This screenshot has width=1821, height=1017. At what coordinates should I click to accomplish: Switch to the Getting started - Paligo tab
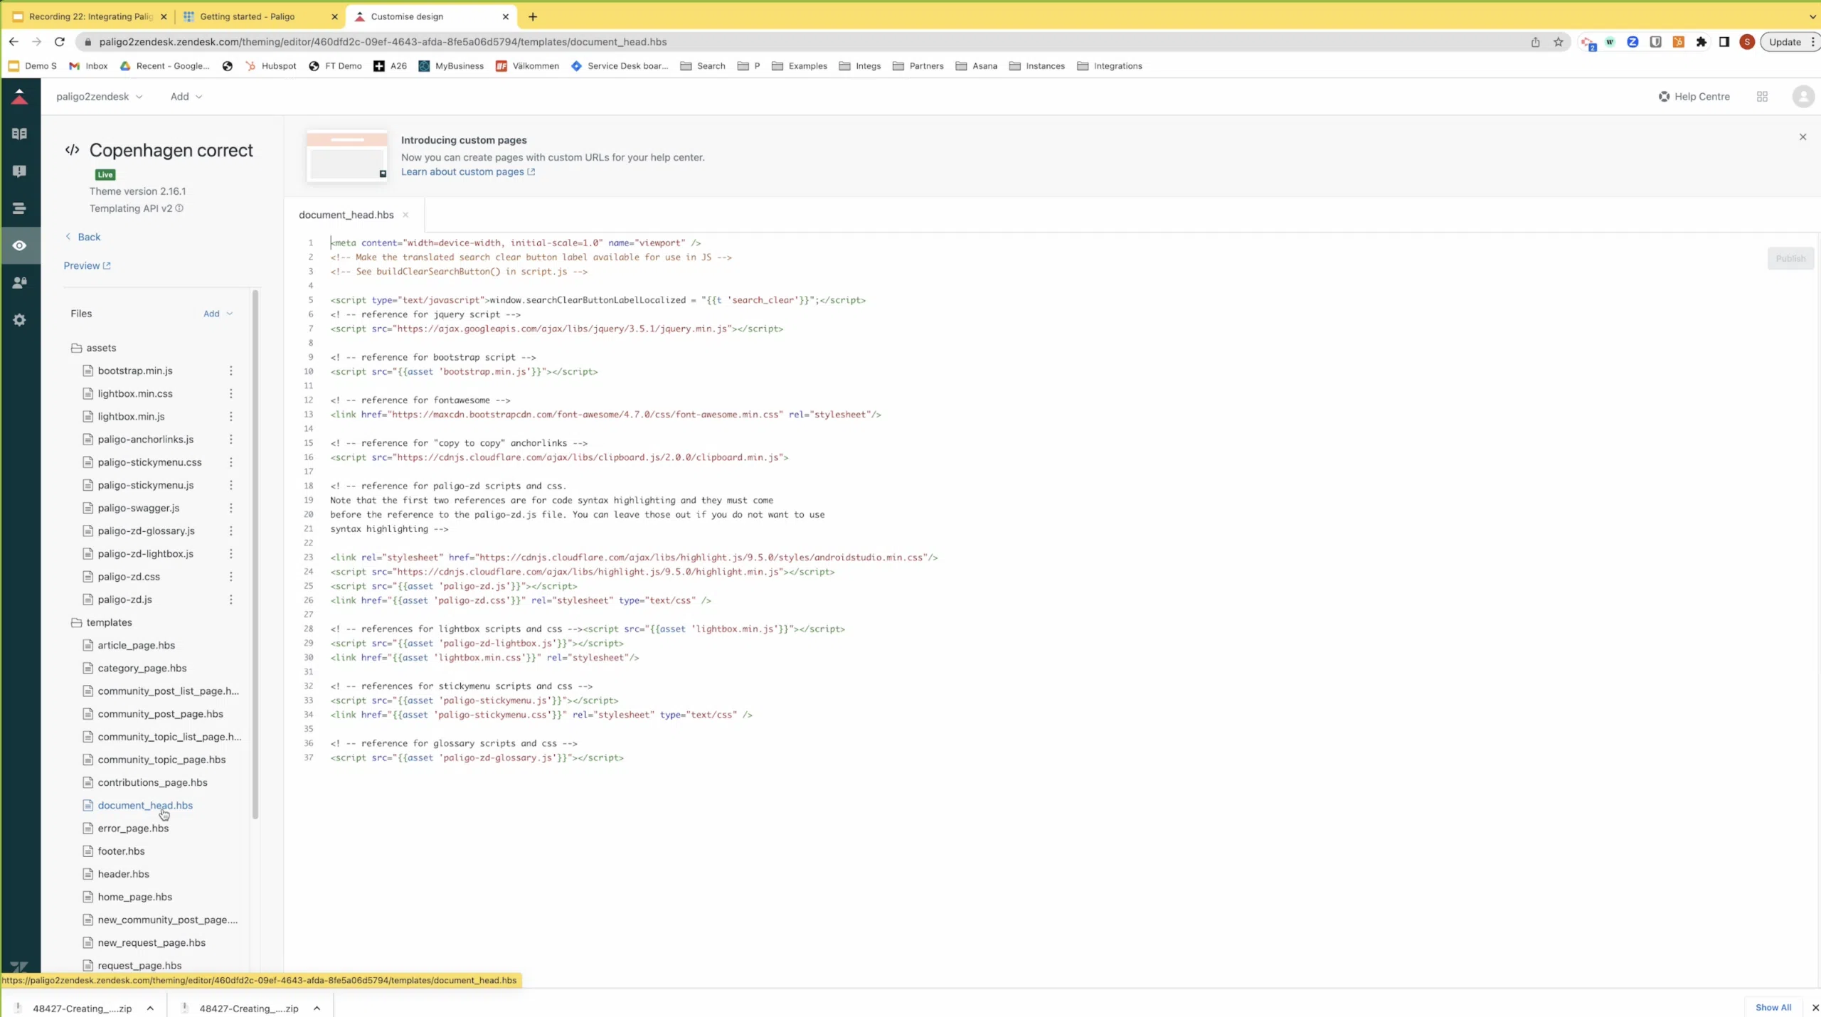(x=247, y=16)
